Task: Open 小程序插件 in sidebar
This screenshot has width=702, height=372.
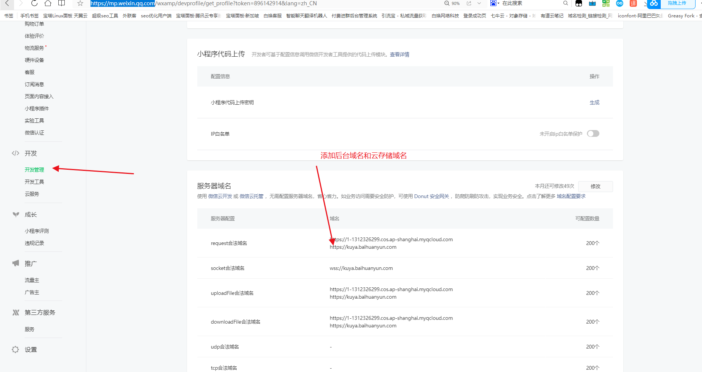Action: pyautogui.click(x=37, y=108)
